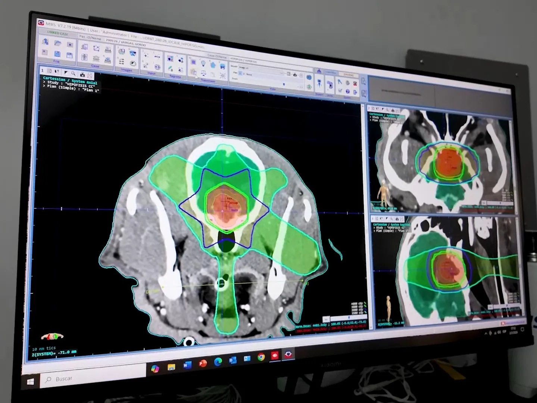This screenshot has width=537, height=403.
Task: Click the printer icon in the axial viewport toolbar
Action: point(89,74)
